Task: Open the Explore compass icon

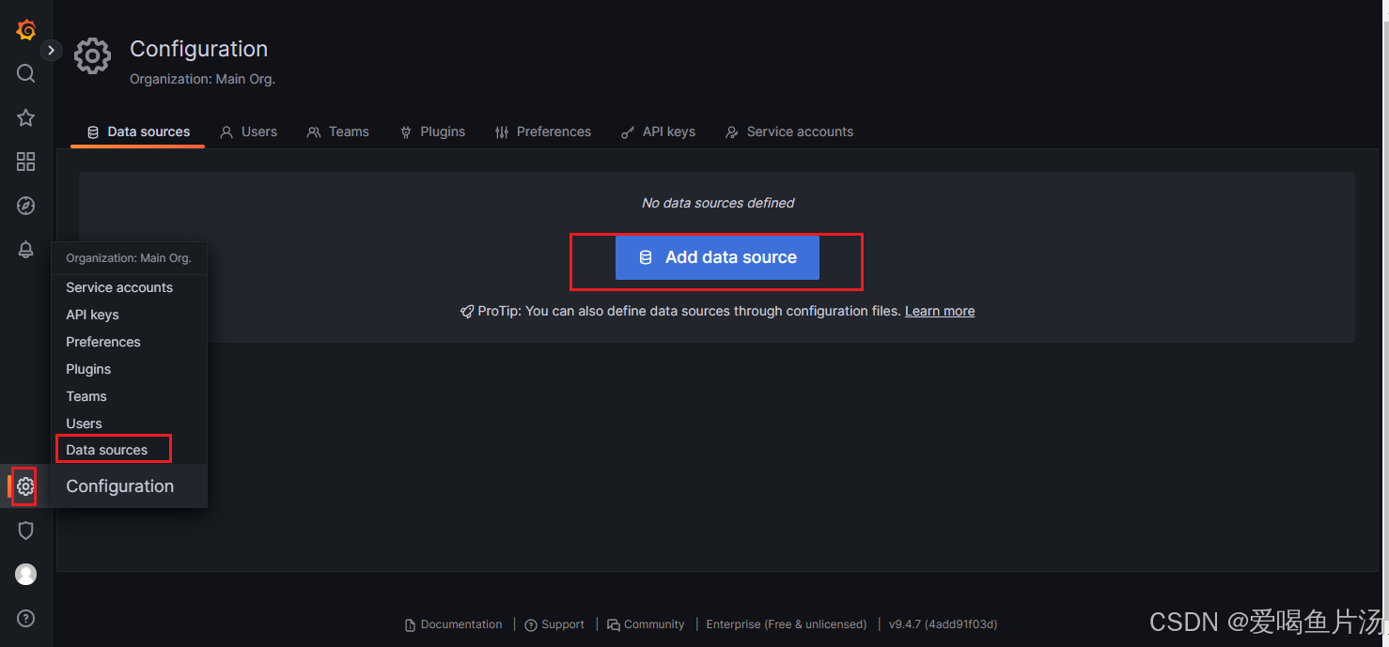Action: point(26,206)
